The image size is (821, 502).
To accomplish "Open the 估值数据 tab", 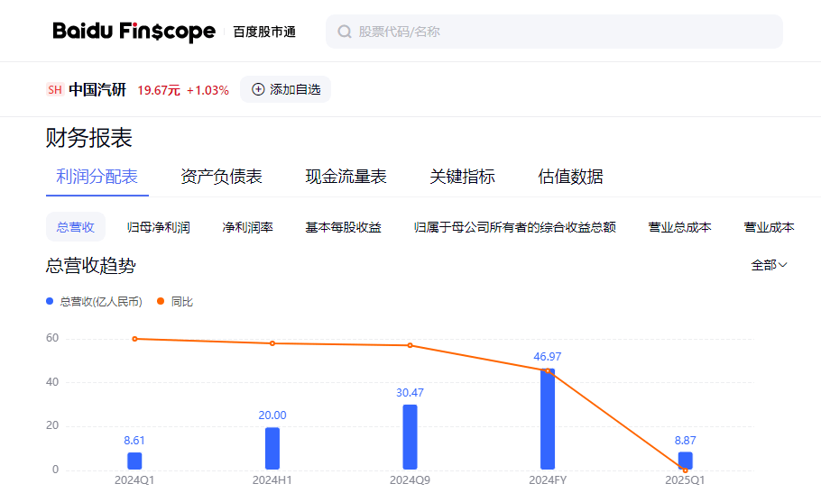I will click(x=570, y=177).
